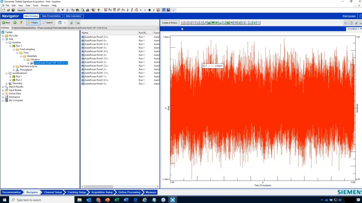Open the Window menu
Viewport: 362px width, 203px height.
(45, 5)
